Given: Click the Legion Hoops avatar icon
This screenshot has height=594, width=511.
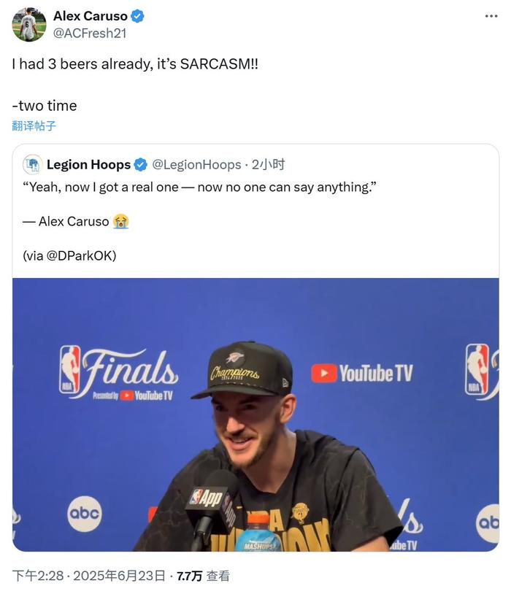Looking at the screenshot, I should 32,164.
